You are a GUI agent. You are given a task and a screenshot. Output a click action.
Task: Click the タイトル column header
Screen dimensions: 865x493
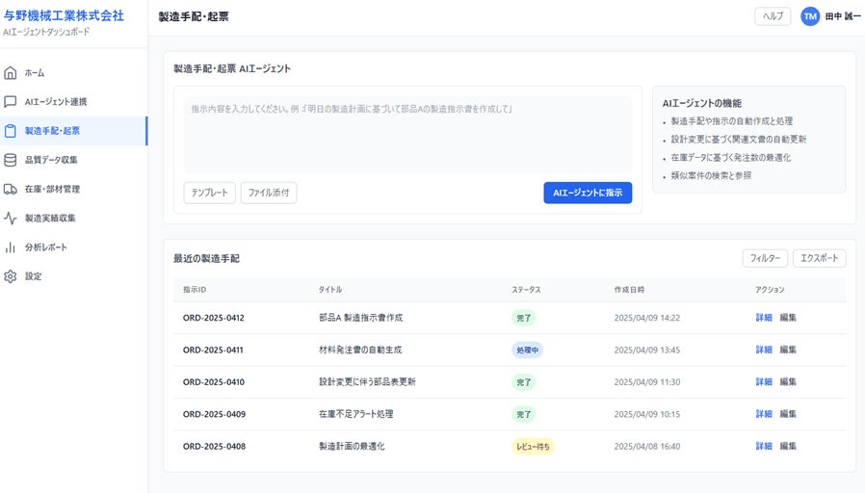coord(329,290)
